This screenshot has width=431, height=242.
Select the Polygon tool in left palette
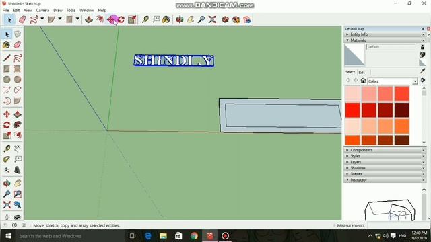(18, 79)
